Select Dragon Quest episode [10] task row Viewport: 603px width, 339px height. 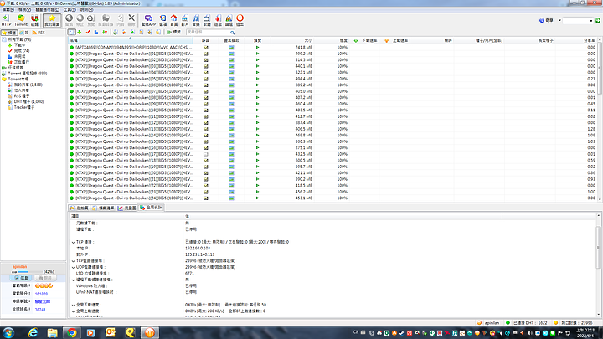click(x=332, y=110)
